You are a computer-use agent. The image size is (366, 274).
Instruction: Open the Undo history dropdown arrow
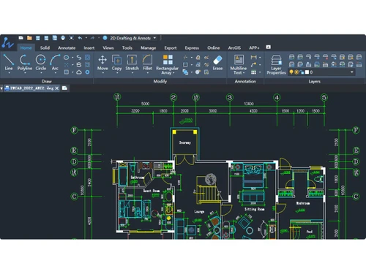coord(86,38)
